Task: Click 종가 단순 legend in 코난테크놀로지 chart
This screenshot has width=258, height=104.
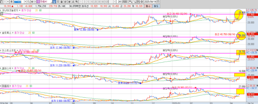Action: (27, 10)
